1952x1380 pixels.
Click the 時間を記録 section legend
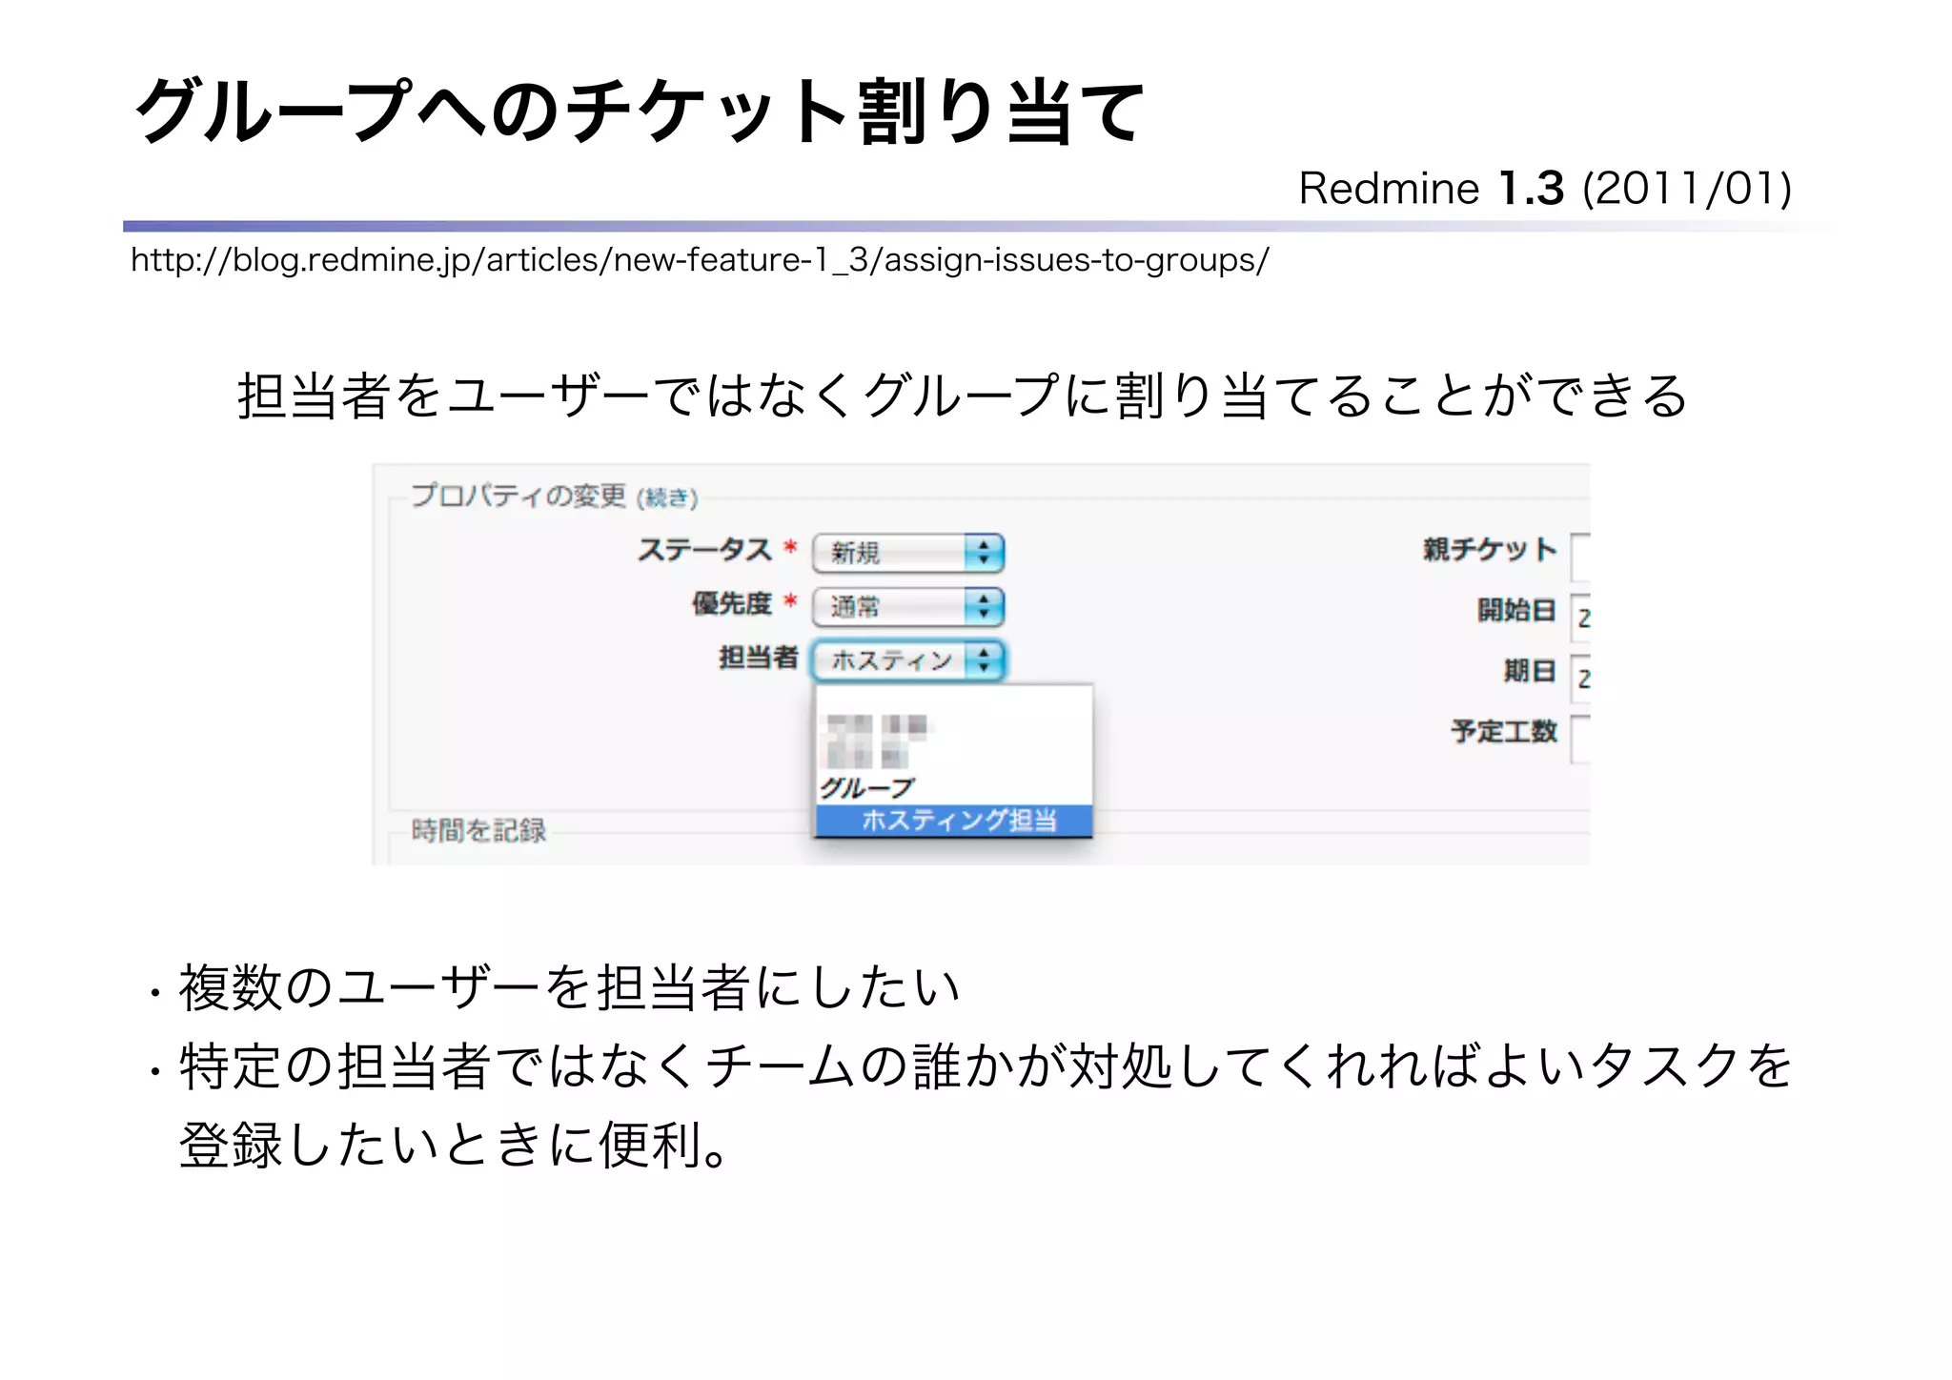[x=478, y=830]
